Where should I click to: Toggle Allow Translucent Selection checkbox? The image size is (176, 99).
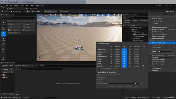tap(150, 28)
